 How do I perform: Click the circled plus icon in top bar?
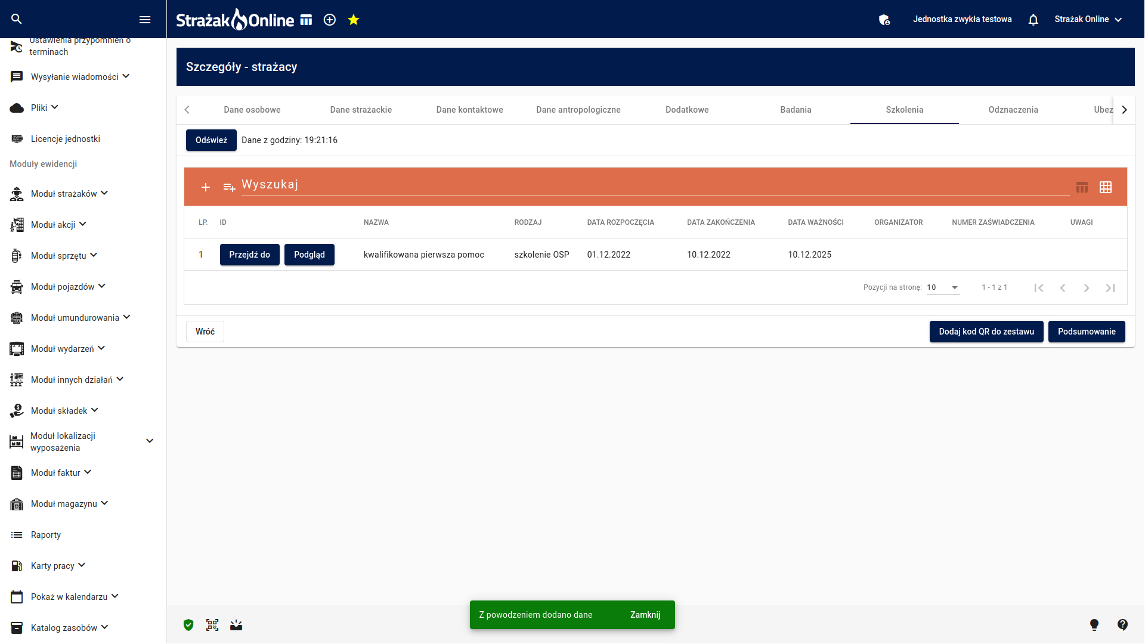330,20
